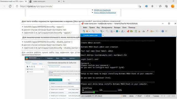Click the installation progress bar in terminal

click(88, 92)
